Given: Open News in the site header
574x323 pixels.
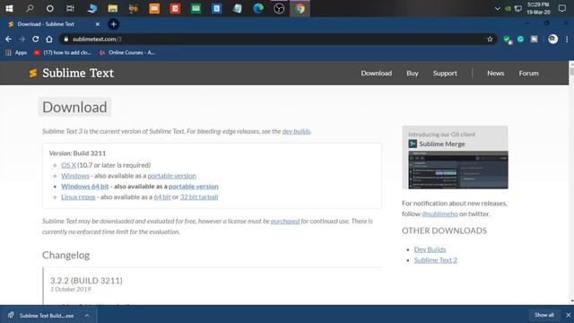Looking at the screenshot, I should tap(496, 74).
